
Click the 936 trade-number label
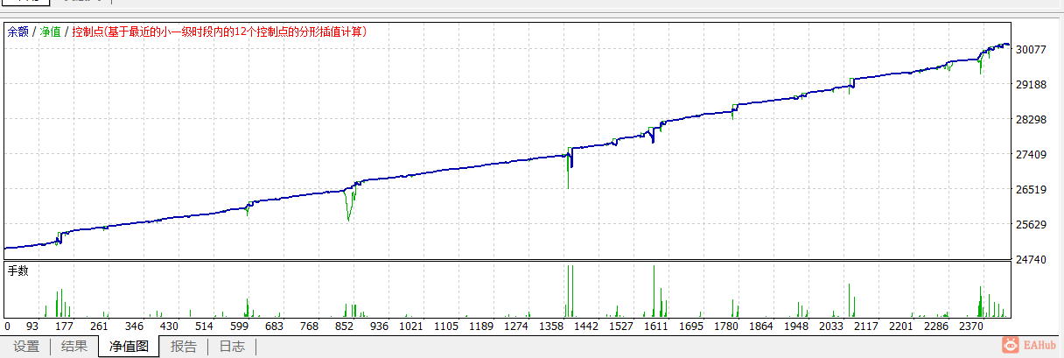(379, 326)
